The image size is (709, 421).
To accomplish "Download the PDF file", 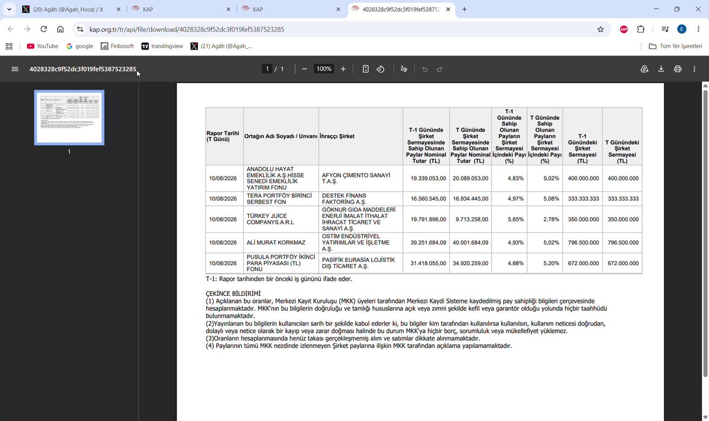I will point(661,69).
